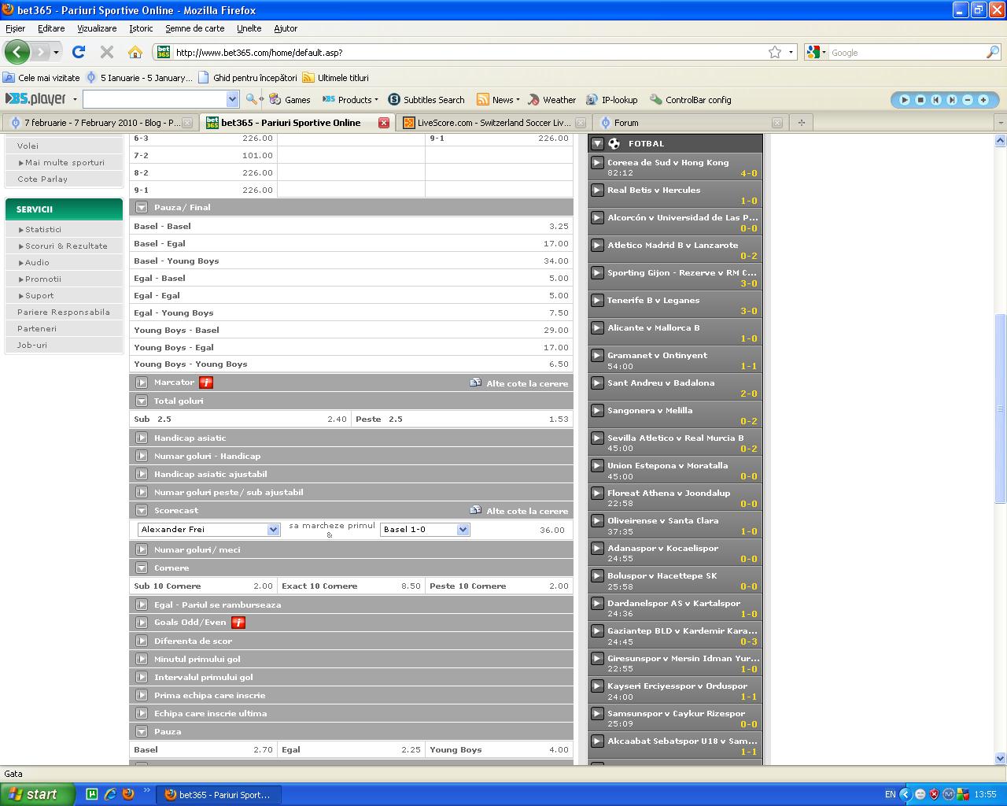Collapse the Cornere section

tap(142, 568)
